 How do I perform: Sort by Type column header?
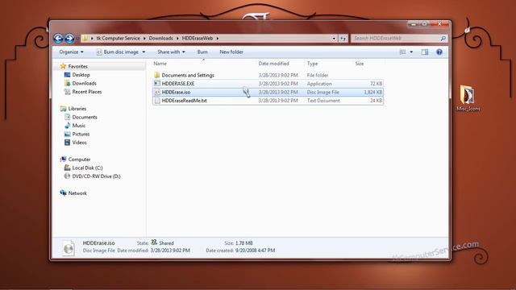[x=312, y=64]
